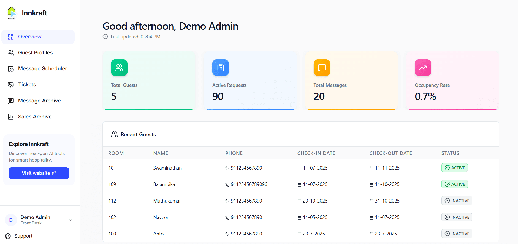Click room number 402

(x=112, y=217)
